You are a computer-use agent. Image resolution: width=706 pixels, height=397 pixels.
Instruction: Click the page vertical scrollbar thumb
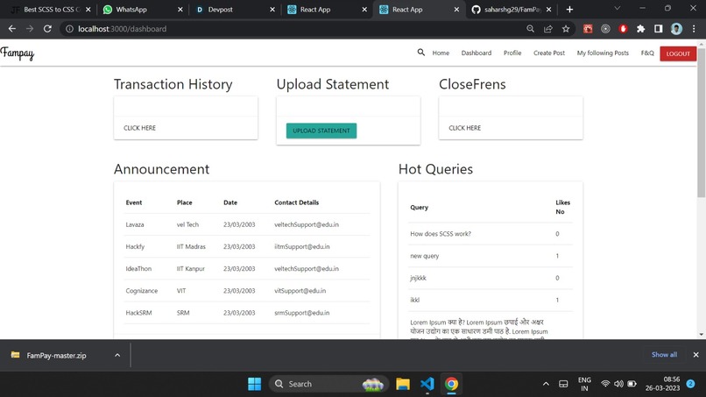click(x=701, y=122)
